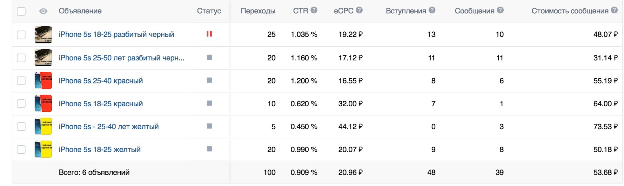Open help icon next to Сообщения
Viewport: 624px width, 186px height.
(x=500, y=10)
